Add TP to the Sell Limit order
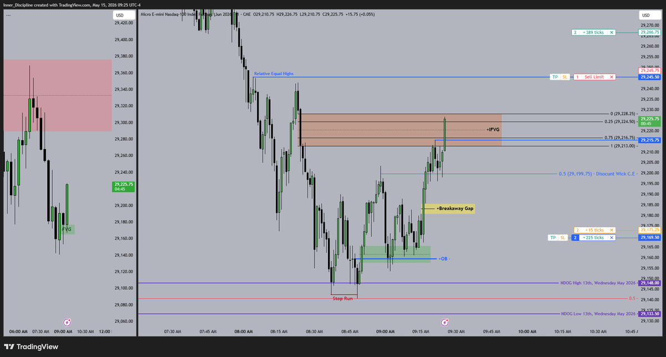The width and height of the screenshot is (666, 357). click(554, 77)
